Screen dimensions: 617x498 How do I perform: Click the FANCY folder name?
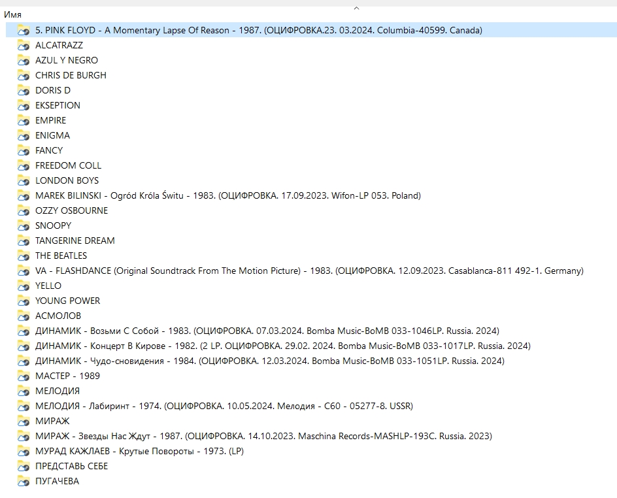click(49, 150)
